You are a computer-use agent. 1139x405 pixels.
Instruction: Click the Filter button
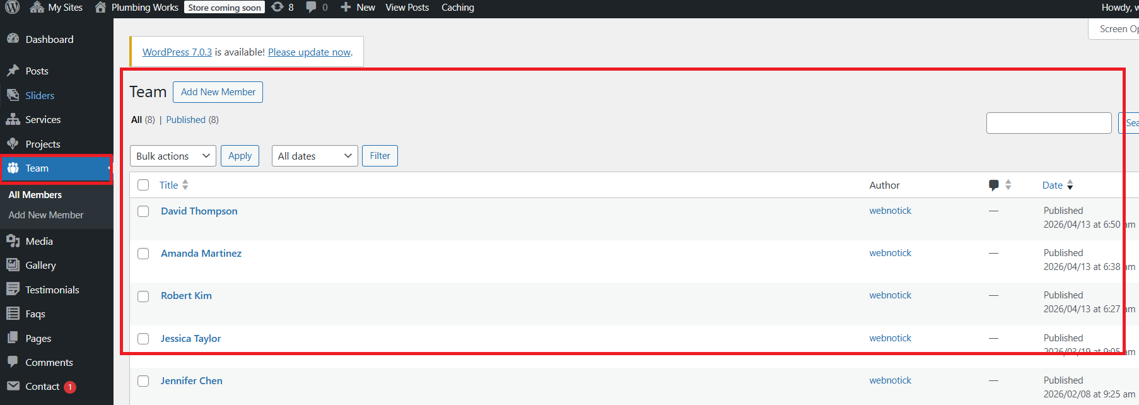(x=380, y=156)
